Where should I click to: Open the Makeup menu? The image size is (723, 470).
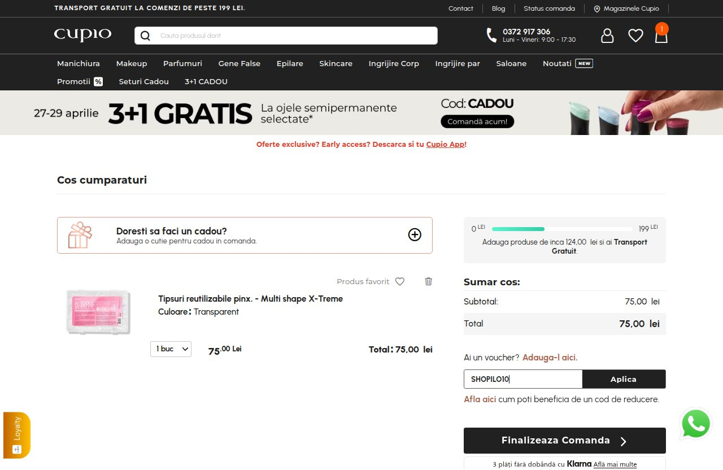[x=132, y=63]
